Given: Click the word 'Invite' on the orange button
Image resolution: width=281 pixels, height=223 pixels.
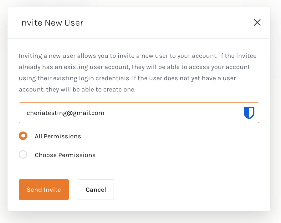Looking at the screenshot, I should coord(53,190).
